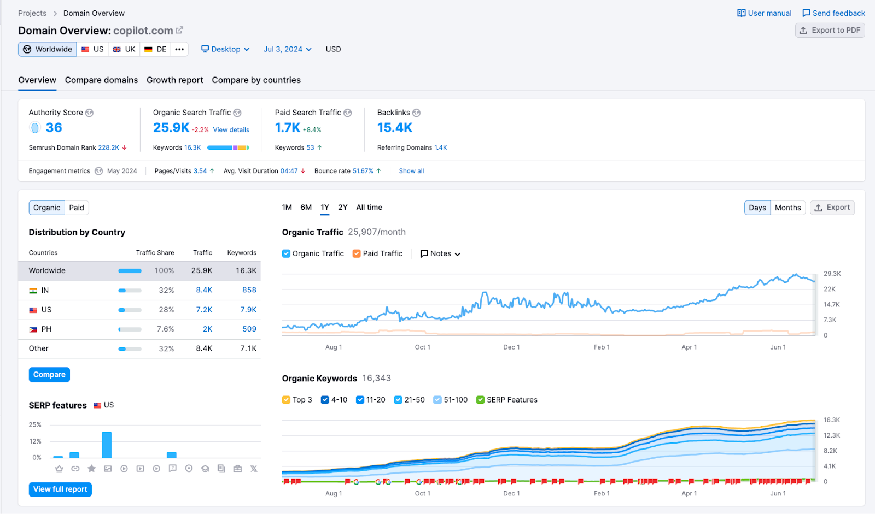Image resolution: width=875 pixels, height=514 pixels.
Task: Click the globe icon beside Paid Search Traffic
Action: point(347,113)
